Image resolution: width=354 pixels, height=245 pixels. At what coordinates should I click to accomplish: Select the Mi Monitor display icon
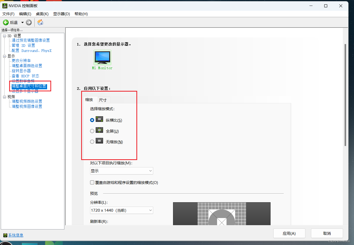click(x=102, y=57)
